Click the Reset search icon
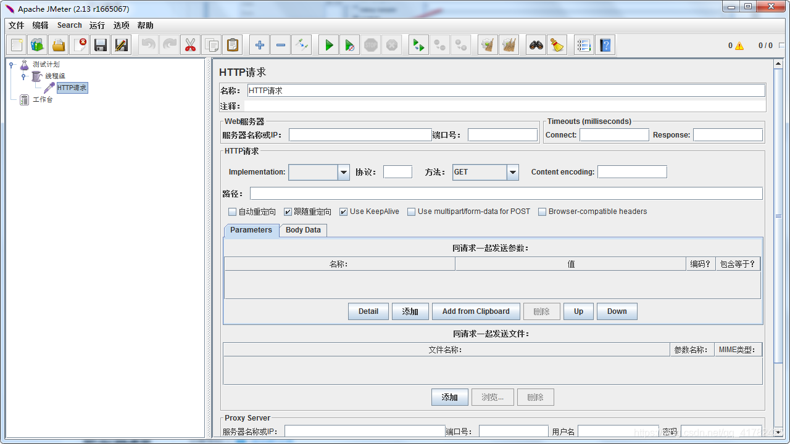 557,45
